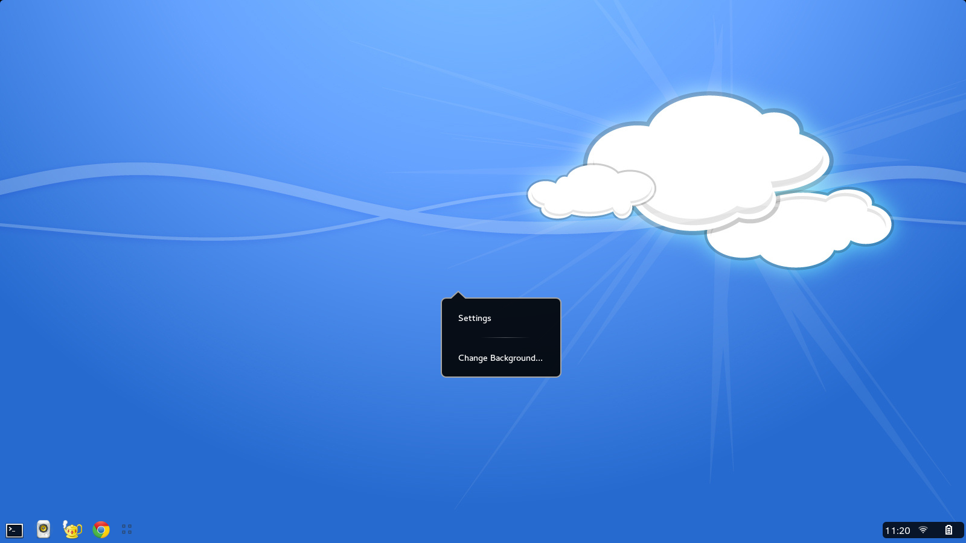Click the Wi-Fi signal status icon
Image resolution: width=966 pixels, height=543 pixels.
click(x=923, y=530)
